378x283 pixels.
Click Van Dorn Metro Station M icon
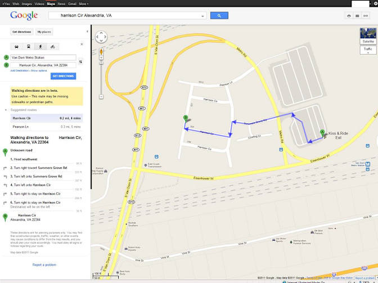coord(368,164)
